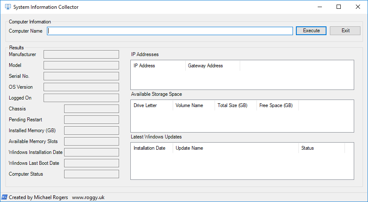Select the Serial No. result field

click(x=81, y=76)
